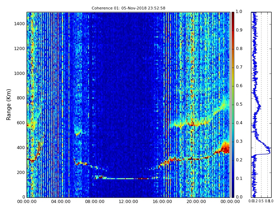
Task: Click the 04:00:00 time axis label
Action: (x=61, y=202)
